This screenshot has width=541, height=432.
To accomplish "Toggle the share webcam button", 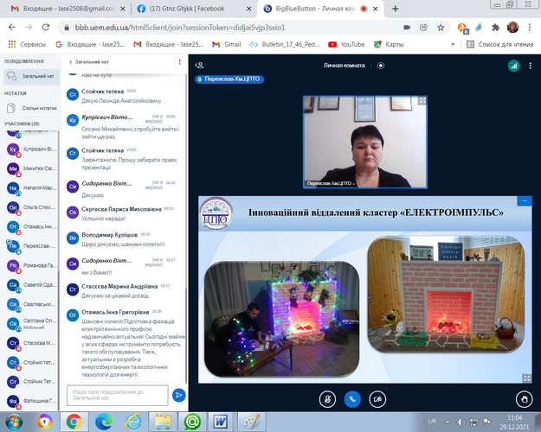I will (x=378, y=399).
